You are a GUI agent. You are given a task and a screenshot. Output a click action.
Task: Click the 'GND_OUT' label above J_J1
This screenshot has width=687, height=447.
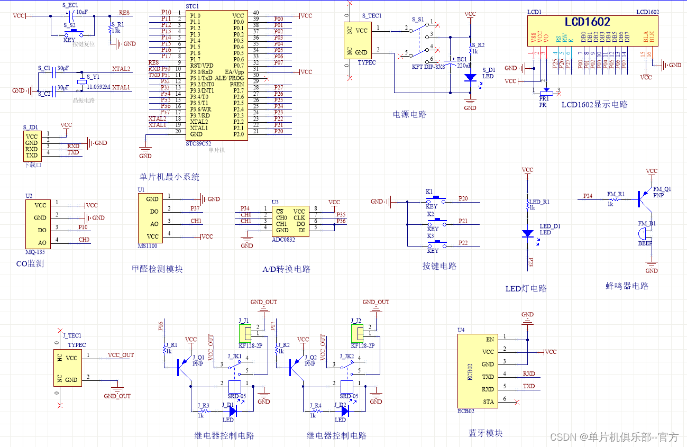point(264,302)
